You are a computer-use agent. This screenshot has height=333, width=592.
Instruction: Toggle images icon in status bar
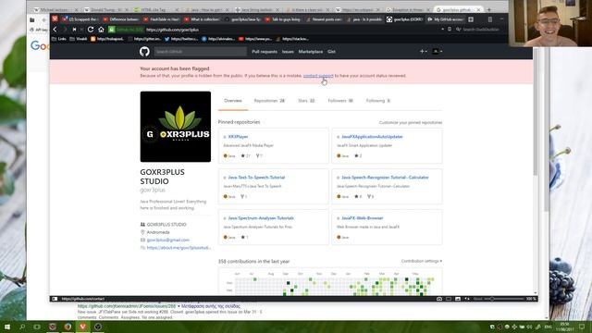[458, 299]
